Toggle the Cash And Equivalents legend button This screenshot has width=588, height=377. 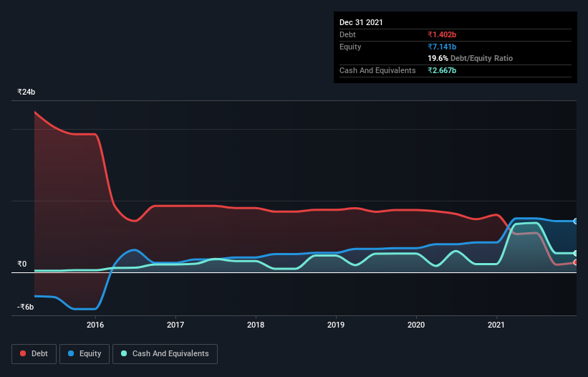point(165,354)
